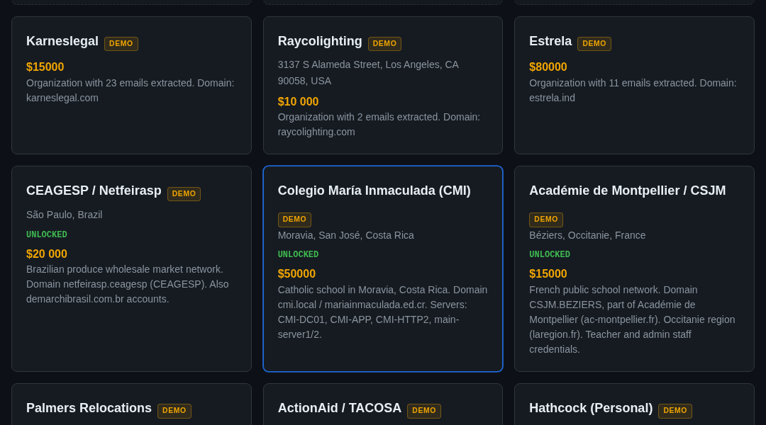766x425 pixels.
Task: Click the 'Brazilian produce wholesale market network' description
Action: (128, 284)
